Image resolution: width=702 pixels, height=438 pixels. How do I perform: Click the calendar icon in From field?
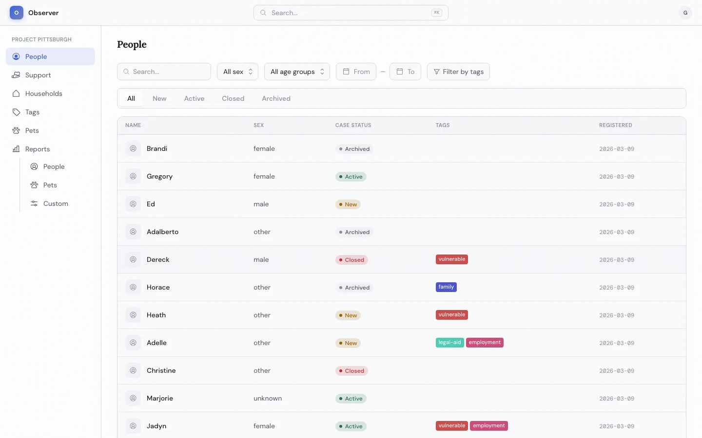346,72
